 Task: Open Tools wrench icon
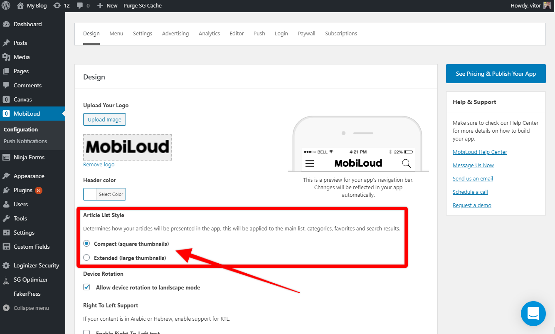[6, 218]
